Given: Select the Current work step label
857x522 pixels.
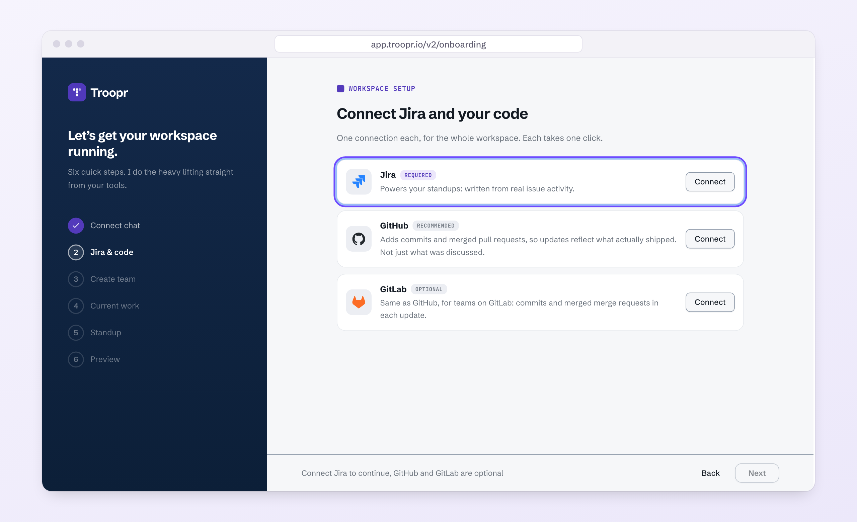Looking at the screenshot, I should point(114,306).
